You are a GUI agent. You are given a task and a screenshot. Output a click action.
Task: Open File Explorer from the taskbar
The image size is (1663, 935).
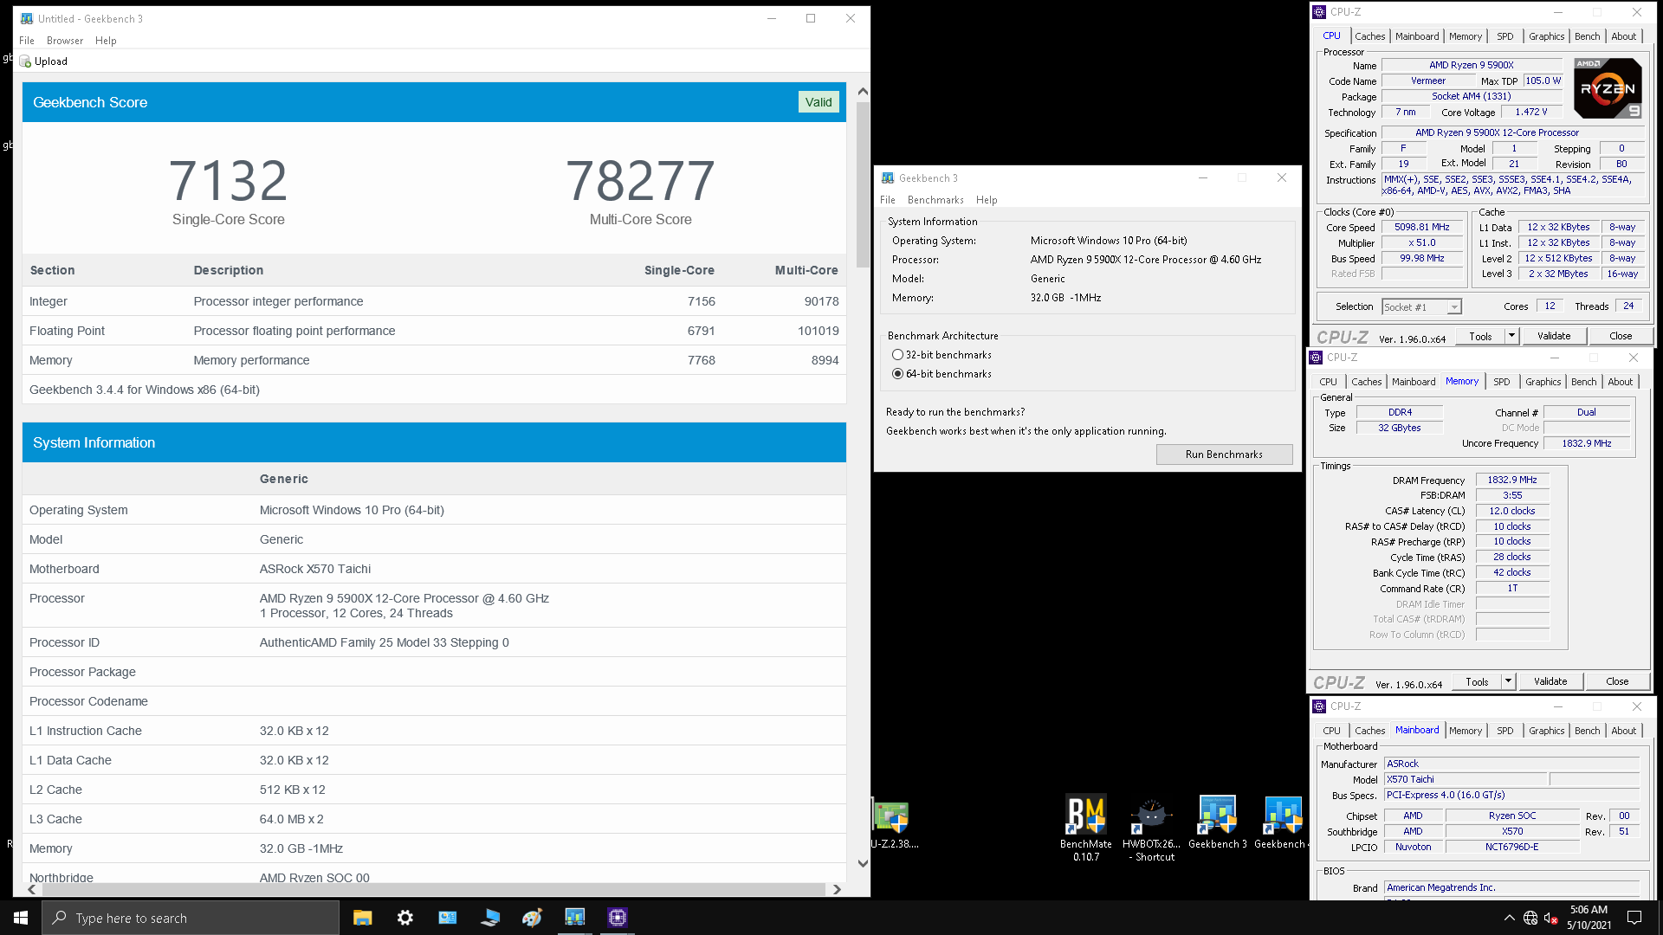click(363, 918)
